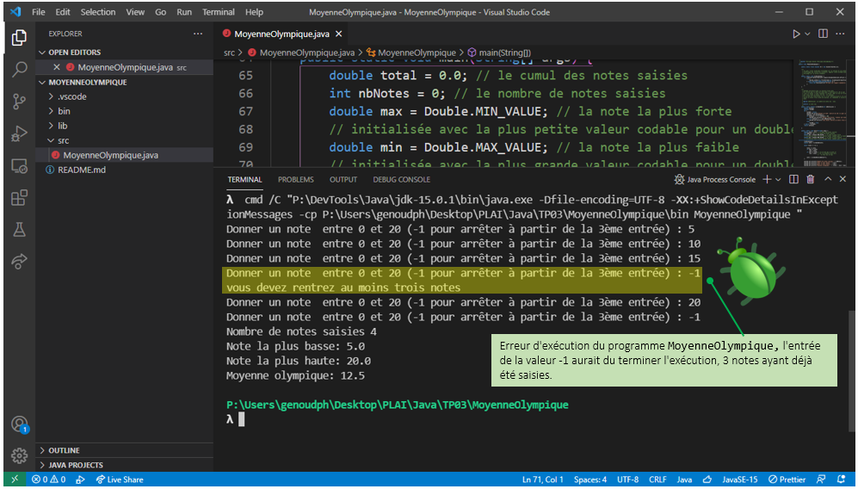The width and height of the screenshot is (858, 489).
Task: Switch to the PROBLEMS tab
Action: (x=295, y=179)
